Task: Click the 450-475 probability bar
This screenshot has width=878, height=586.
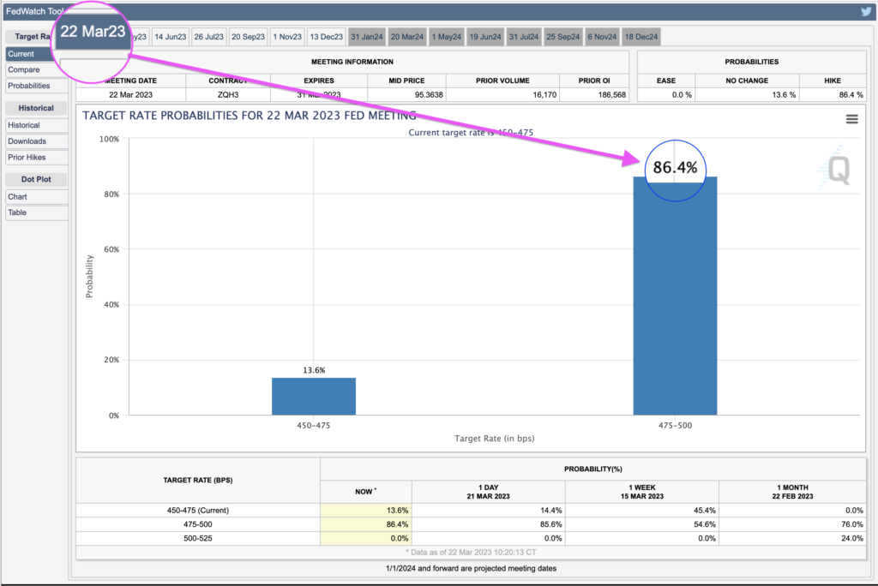Action: coord(313,394)
